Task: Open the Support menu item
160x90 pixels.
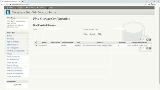Action: 31,8
